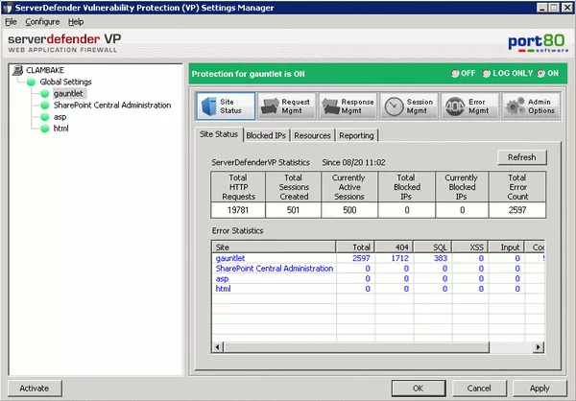The height and width of the screenshot is (401, 576).
Task: Open the Error Mgmt section
Action: 468,106
